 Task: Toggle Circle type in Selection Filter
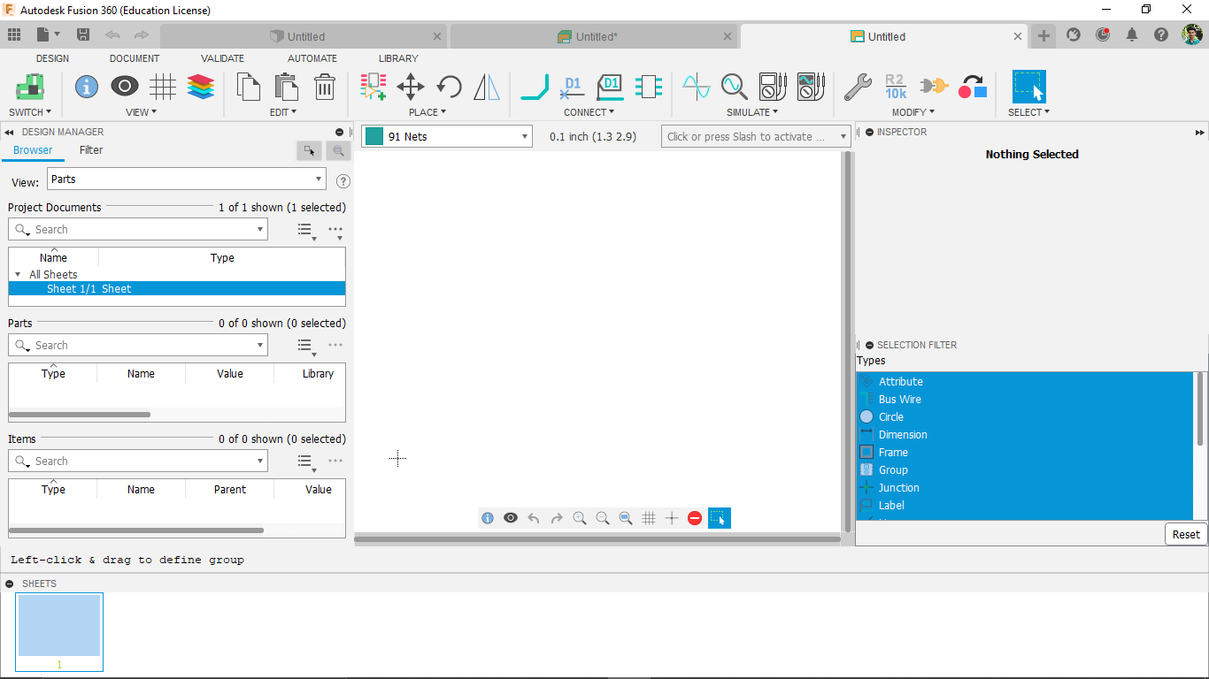pyautogui.click(x=1025, y=417)
